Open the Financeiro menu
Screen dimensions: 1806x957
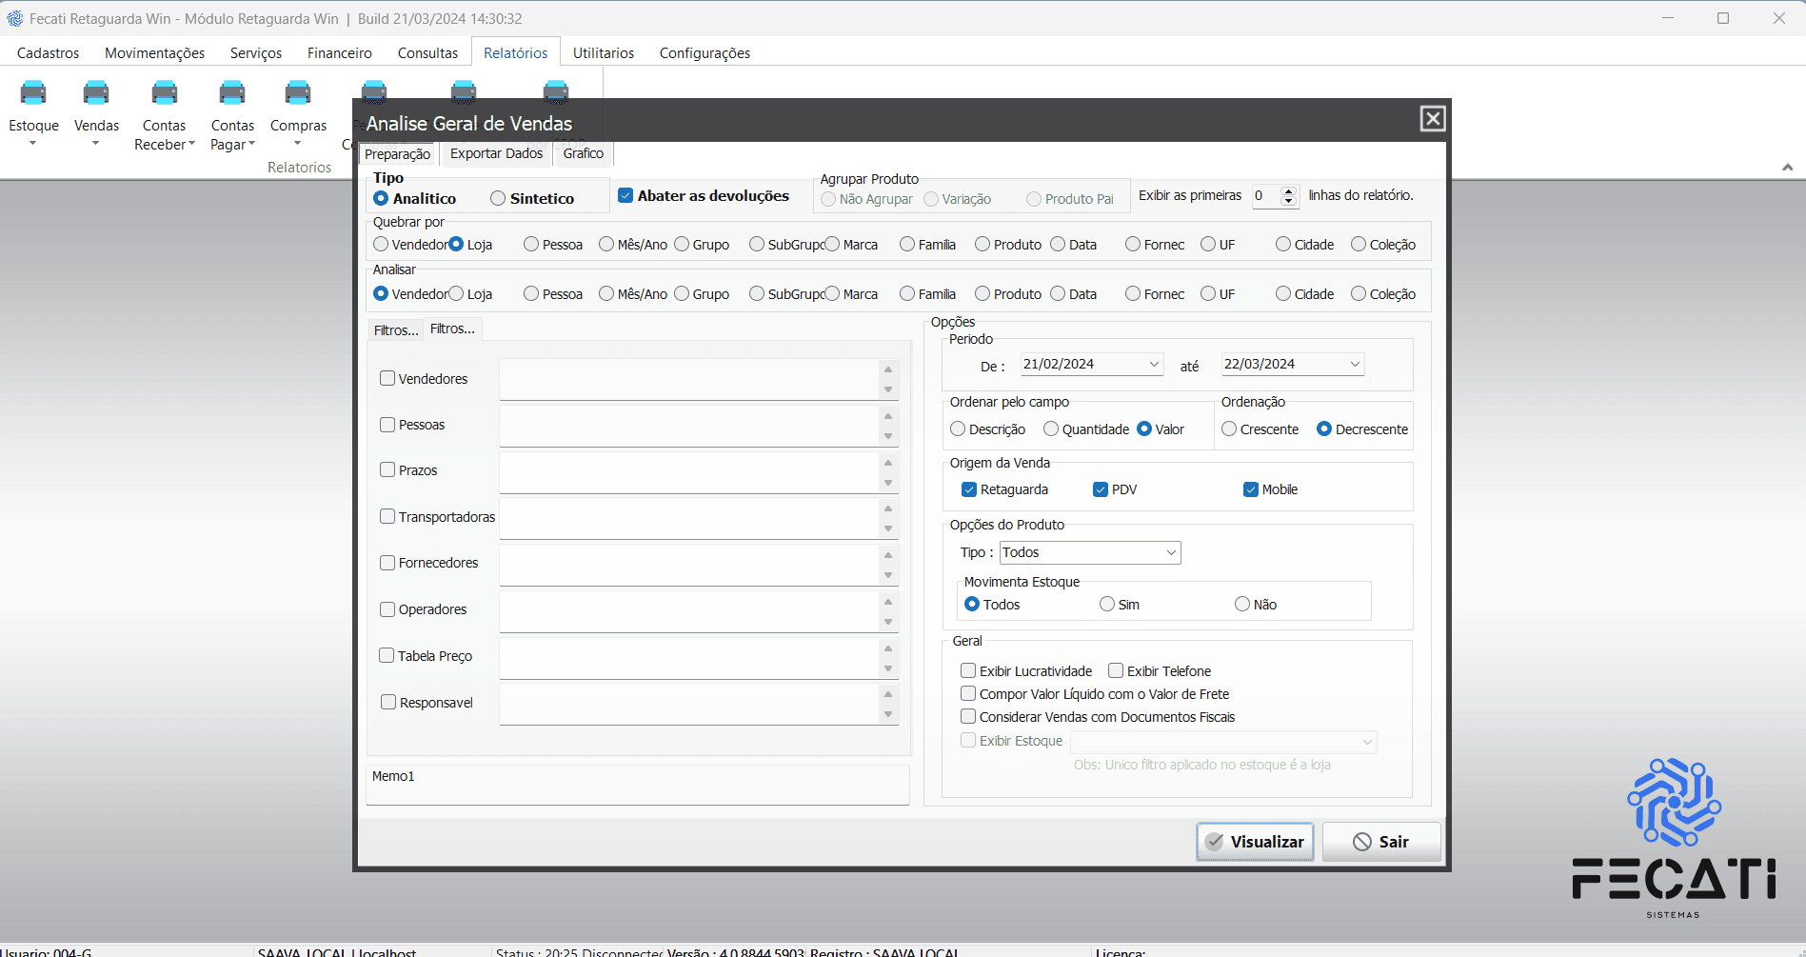pyautogui.click(x=339, y=53)
